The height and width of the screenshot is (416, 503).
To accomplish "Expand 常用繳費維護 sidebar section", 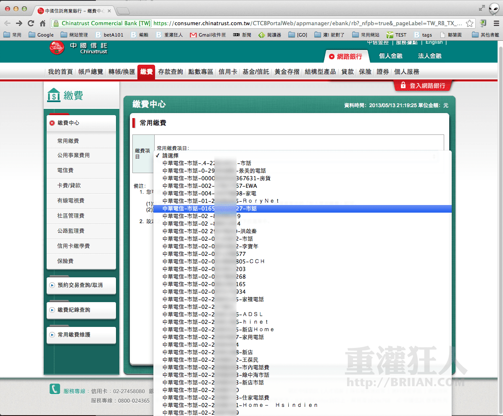I will (81, 334).
